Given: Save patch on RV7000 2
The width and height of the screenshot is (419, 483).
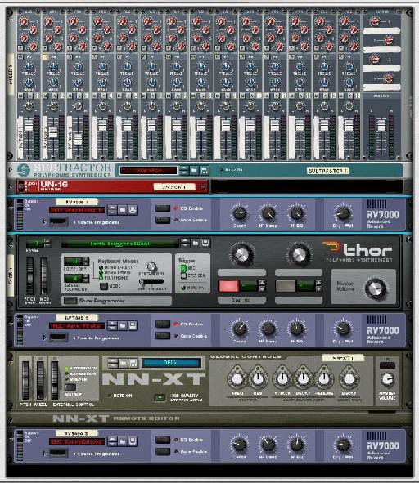Looking at the screenshot, I should point(133,325).
